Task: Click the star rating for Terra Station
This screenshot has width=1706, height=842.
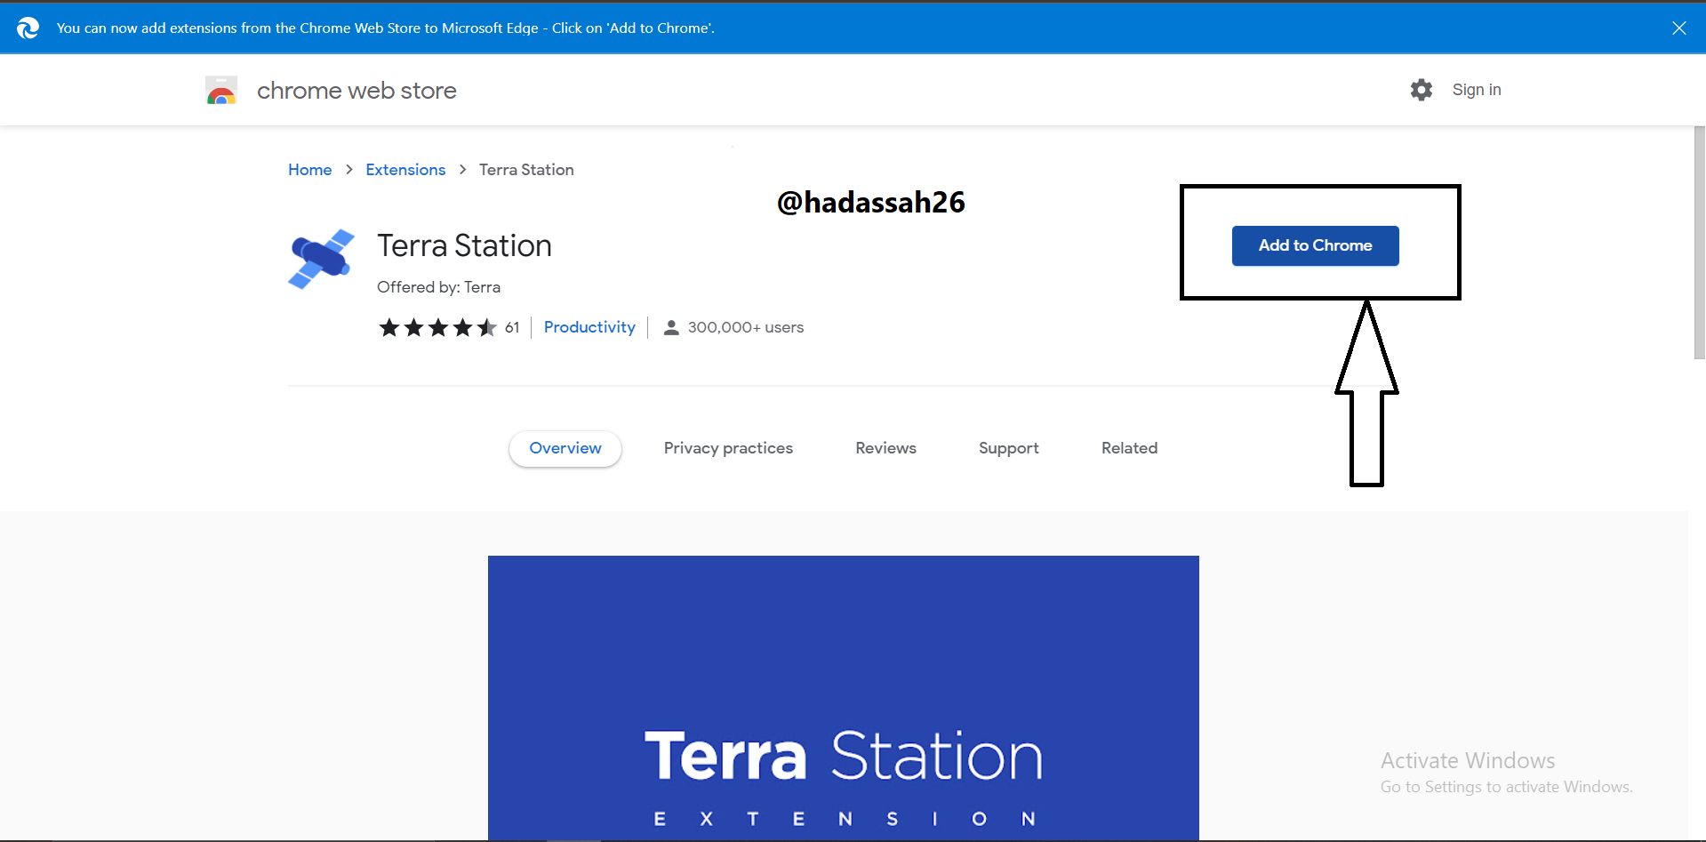Action: (x=437, y=327)
